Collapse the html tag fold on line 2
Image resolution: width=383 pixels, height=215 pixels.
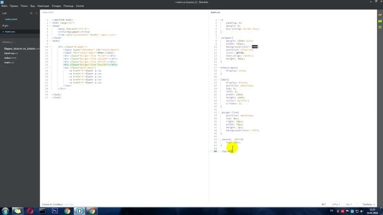50,23
